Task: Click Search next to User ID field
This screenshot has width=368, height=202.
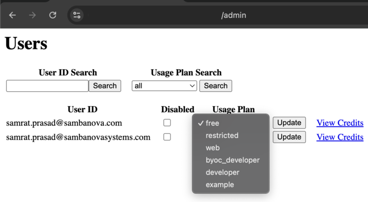Action: point(105,86)
